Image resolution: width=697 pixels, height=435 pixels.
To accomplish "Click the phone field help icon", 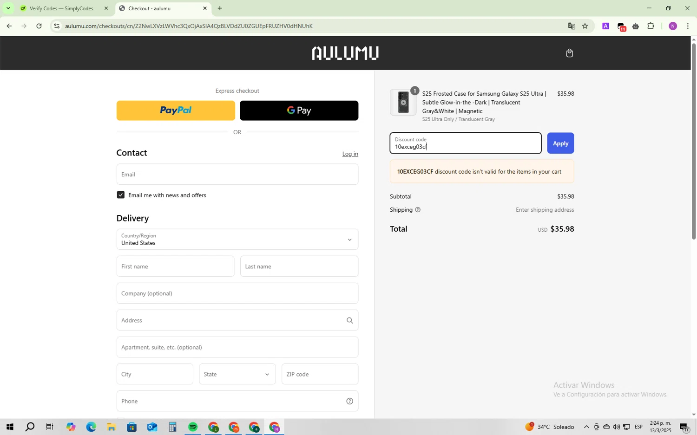I will click(349, 401).
